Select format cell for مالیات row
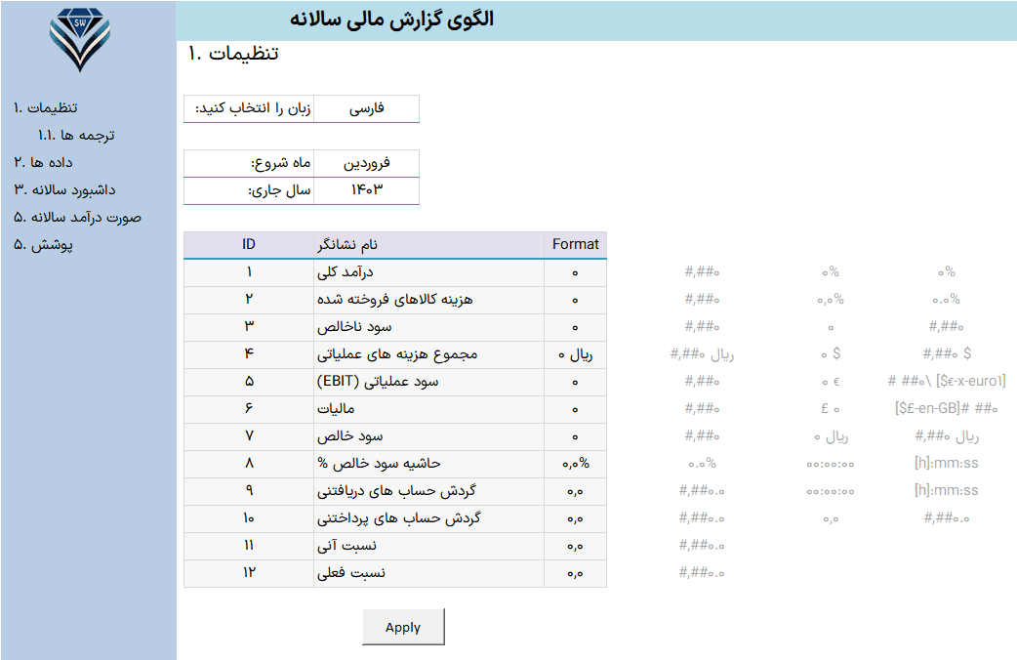The width and height of the screenshot is (1017, 660). tap(575, 409)
